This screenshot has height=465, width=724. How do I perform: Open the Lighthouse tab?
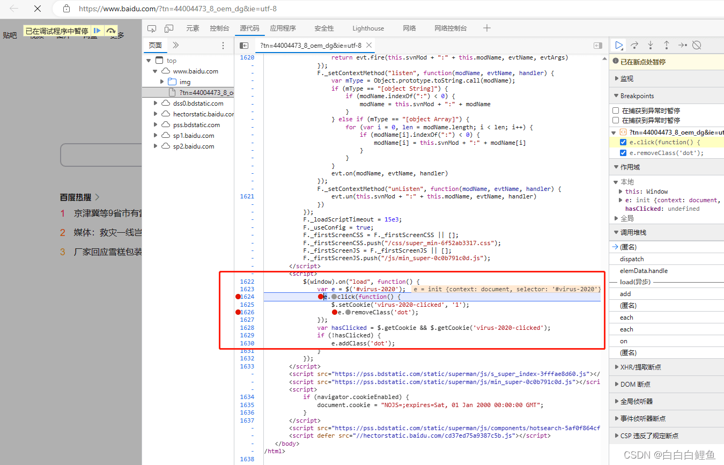[368, 28]
